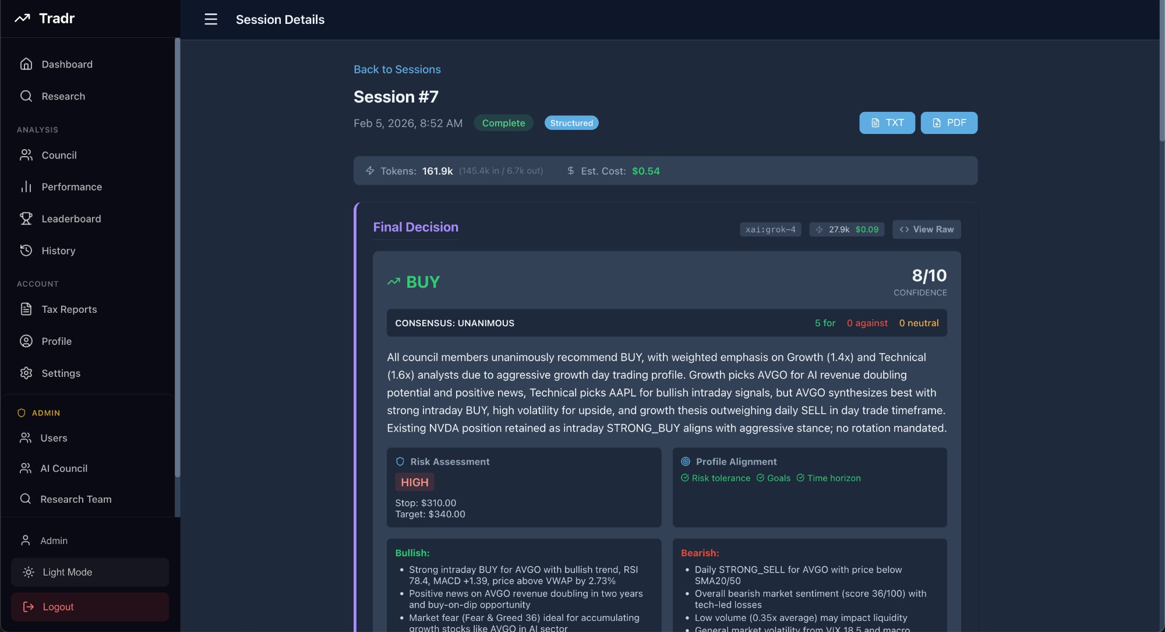The width and height of the screenshot is (1165, 632).
Task: Click the Back to Sessions link
Action: (397, 69)
